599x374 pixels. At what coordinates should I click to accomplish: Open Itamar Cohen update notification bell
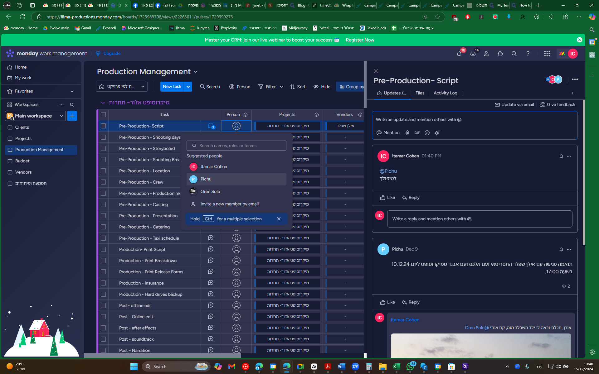tap(561, 156)
